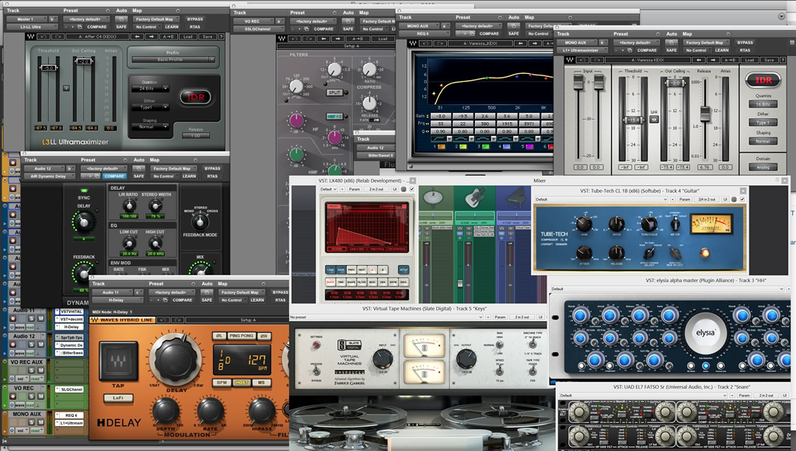
Task: Click round bypass icon in LX480 window header
Action: pos(403,189)
